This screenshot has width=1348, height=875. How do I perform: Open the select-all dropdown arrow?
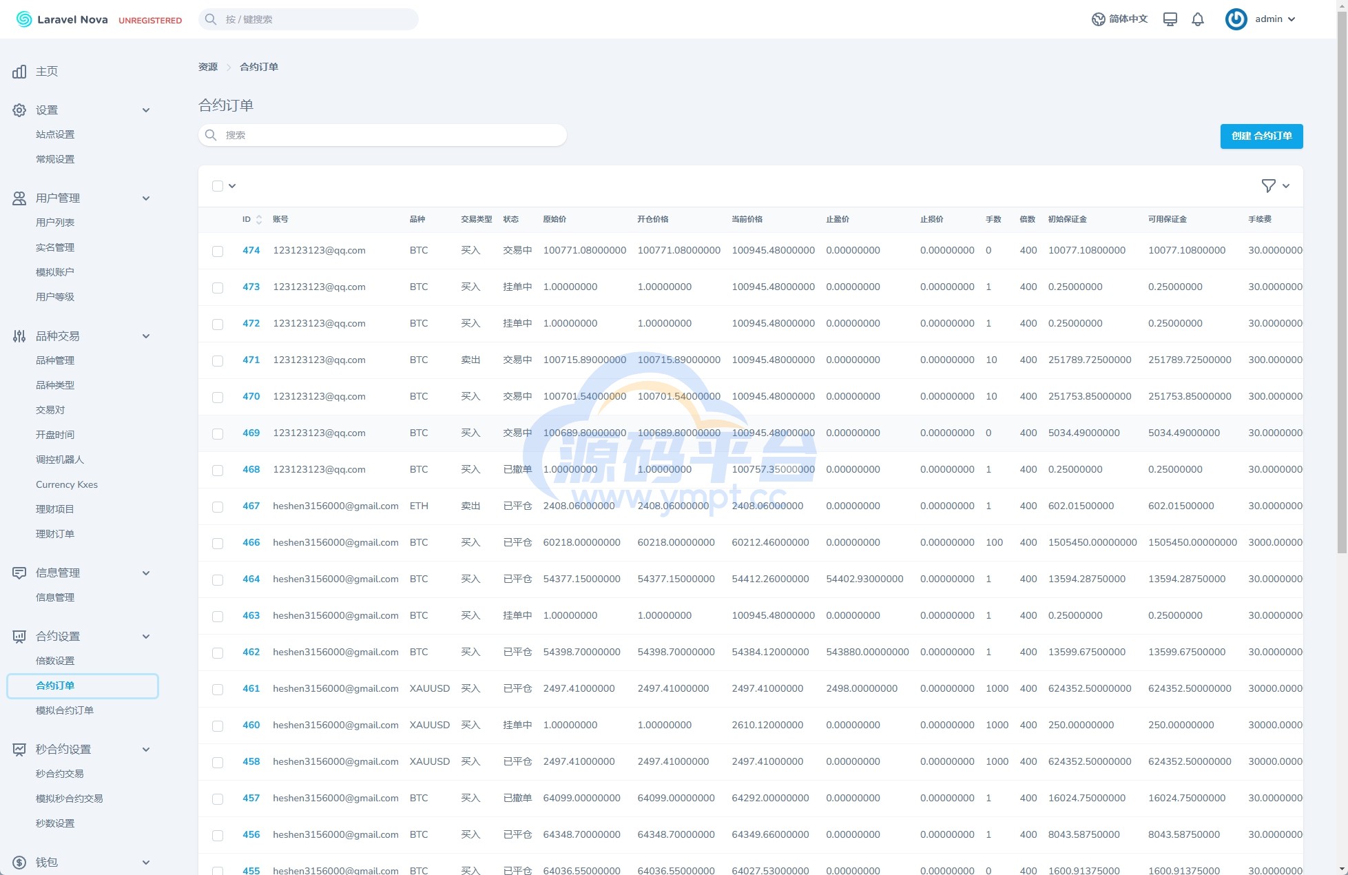[x=232, y=186]
